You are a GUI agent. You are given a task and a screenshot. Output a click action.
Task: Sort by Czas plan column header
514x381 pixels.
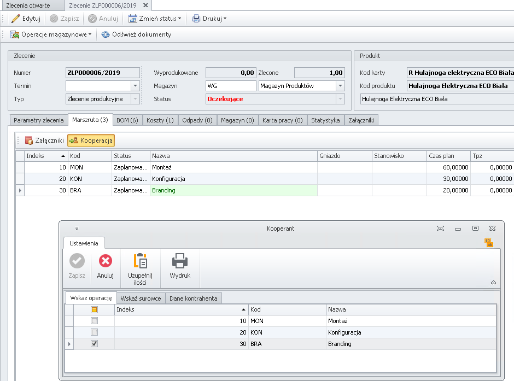pyautogui.click(x=448, y=156)
